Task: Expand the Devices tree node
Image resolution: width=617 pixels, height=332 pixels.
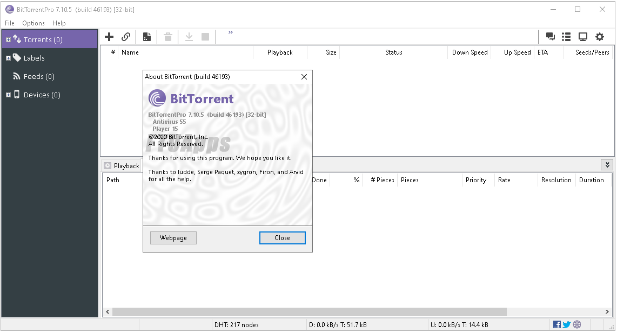Action: pos(8,95)
